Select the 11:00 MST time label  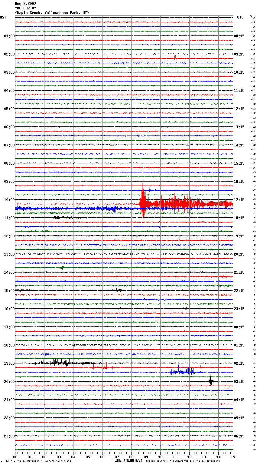9,218
